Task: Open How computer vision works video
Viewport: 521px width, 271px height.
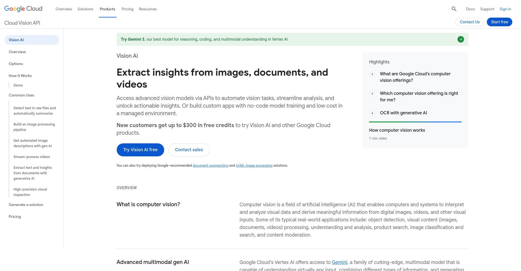Action: click(397, 130)
